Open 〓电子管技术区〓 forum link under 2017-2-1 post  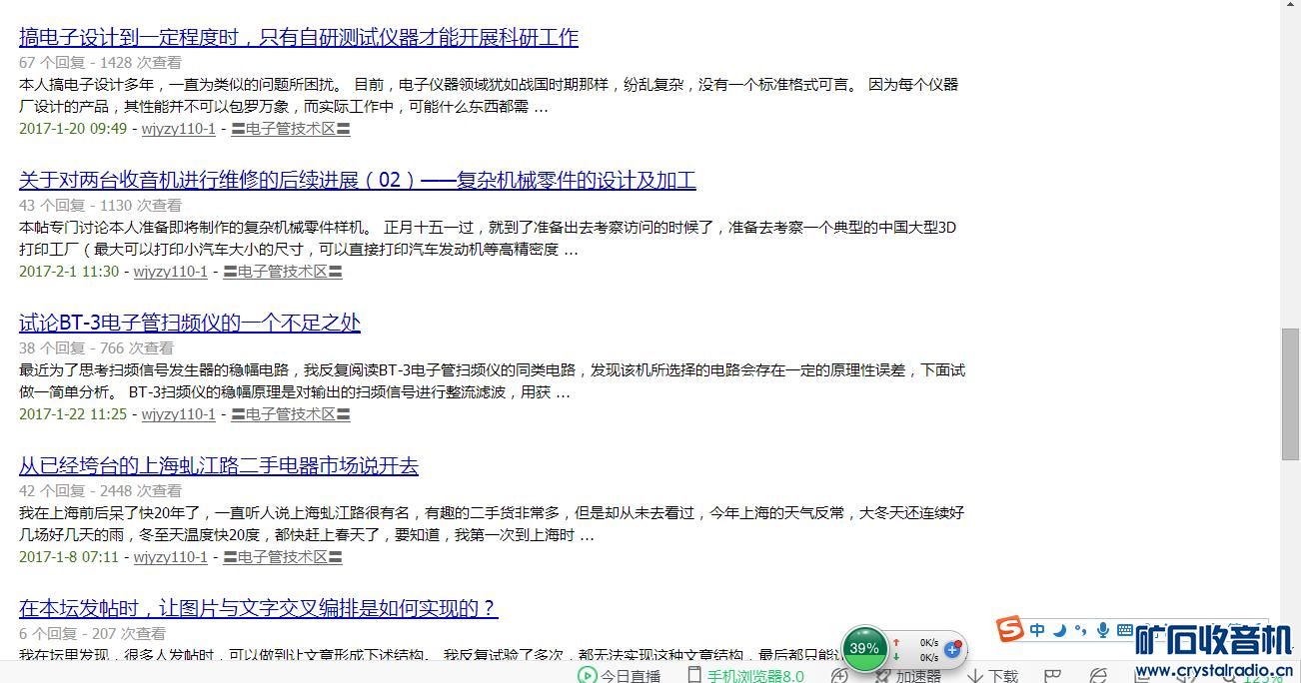click(x=283, y=272)
